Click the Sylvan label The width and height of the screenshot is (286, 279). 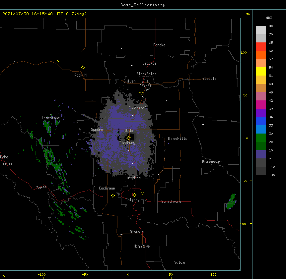(x=129, y=81)
